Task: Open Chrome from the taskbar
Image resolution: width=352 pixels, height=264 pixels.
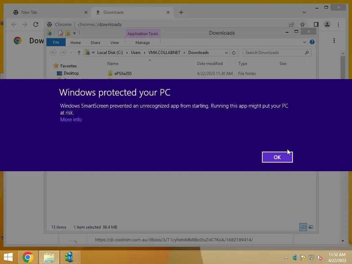Action: tap(28, 257)
